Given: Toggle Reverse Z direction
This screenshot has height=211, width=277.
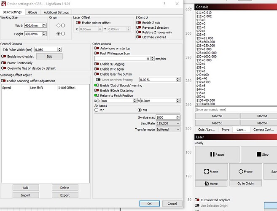Looking at the screenshot, I should click(138, 27).
